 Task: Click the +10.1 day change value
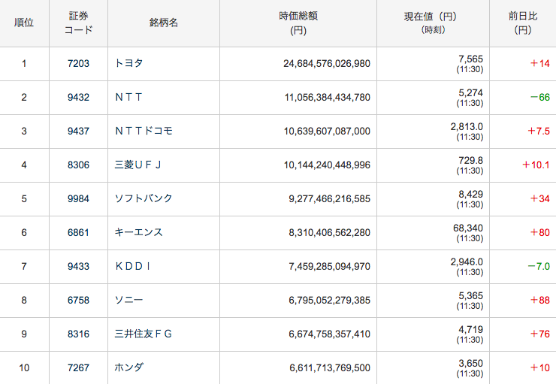point(536,165)
